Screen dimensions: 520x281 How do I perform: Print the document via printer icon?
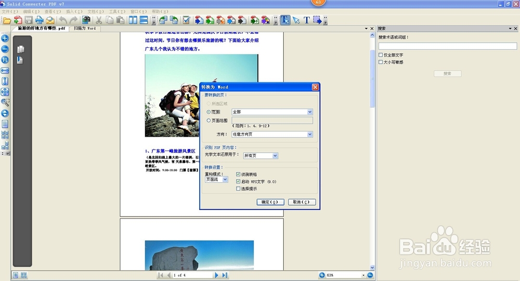point(40,20)
